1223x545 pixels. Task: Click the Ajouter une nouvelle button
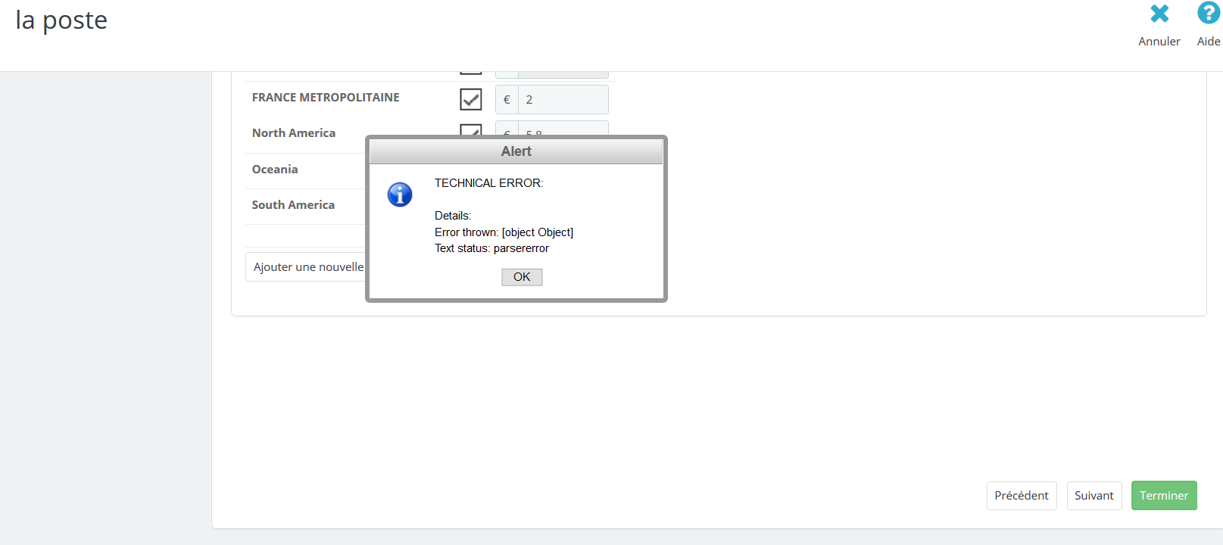(306, 267)
